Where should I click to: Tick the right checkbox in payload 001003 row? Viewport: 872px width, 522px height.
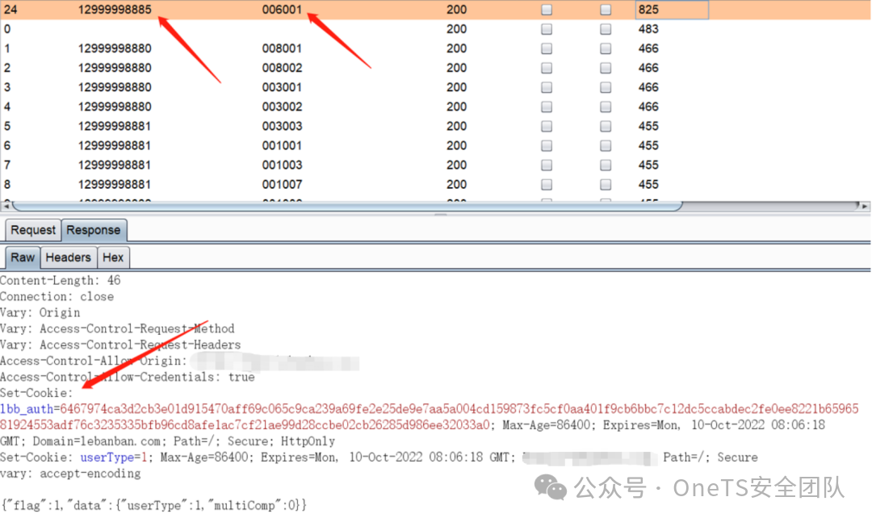606,165
